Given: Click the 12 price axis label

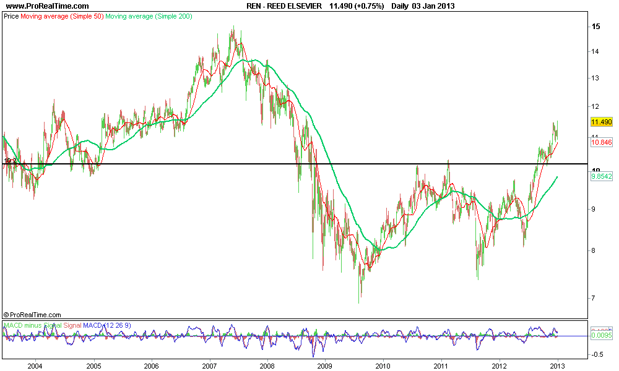Looking at the screenshot, I should 595,106.
